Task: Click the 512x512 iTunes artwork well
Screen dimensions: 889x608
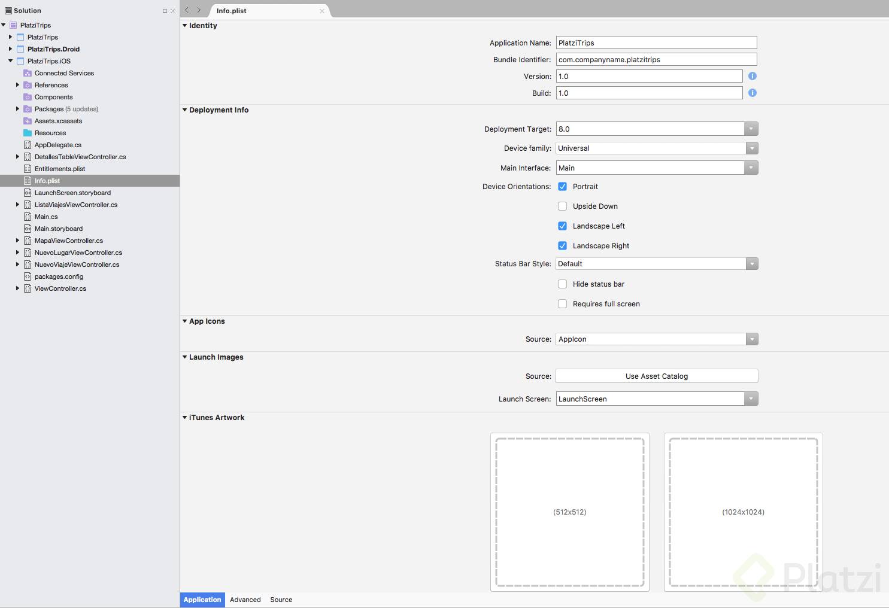Action: 570,512
